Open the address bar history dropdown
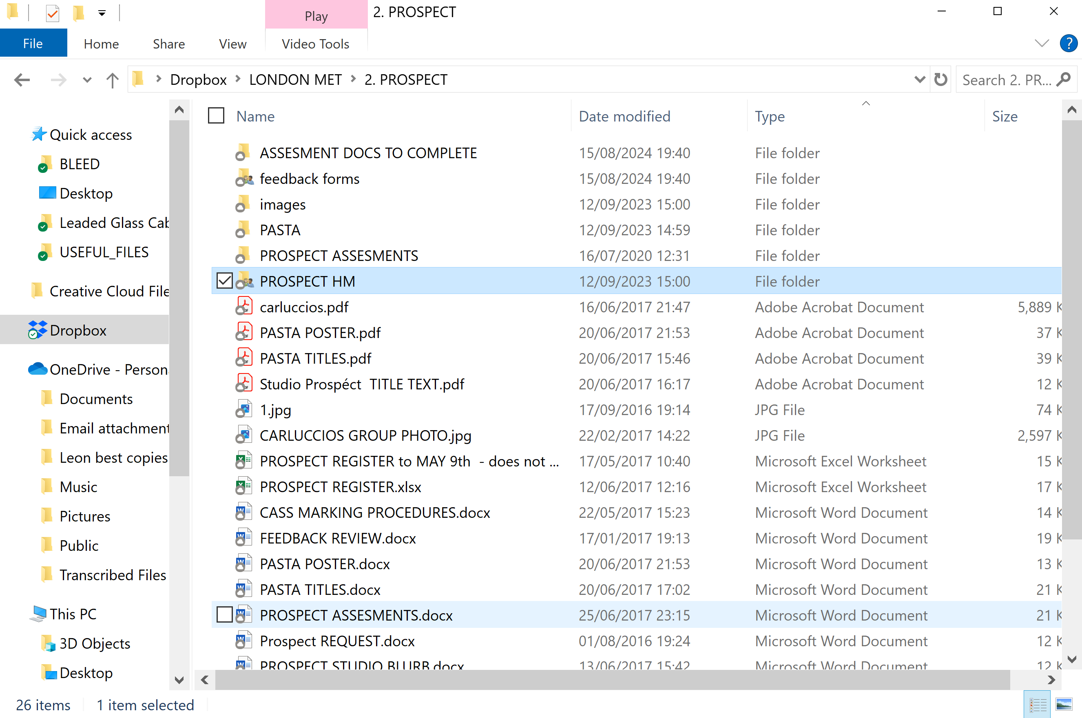 pyautogui.click(x=919, y=80)
